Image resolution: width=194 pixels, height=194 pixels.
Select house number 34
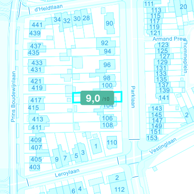click(57, 20)
